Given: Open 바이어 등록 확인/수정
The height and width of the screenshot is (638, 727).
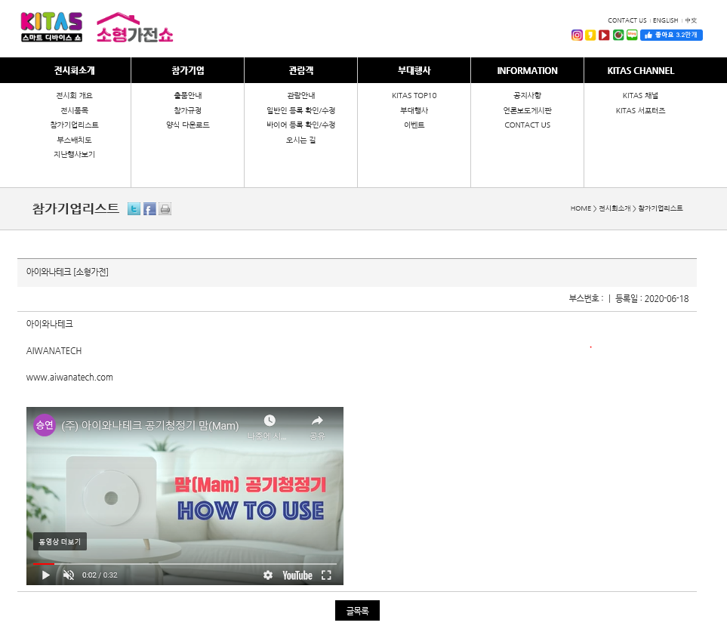Looking at the screenshot, I should click(x=301, y=125).
